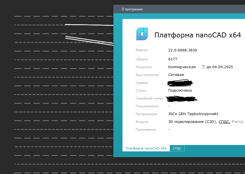Select organization name JSCo GEH Teplostroyproekt

click(x=193, y=114)
